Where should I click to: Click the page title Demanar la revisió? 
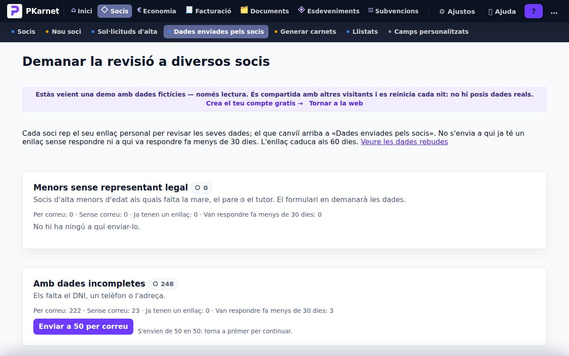pyautogui.click(x=146, y=61)
